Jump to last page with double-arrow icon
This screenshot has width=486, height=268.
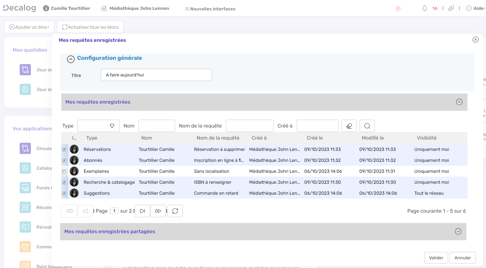(x=158, y=211)
